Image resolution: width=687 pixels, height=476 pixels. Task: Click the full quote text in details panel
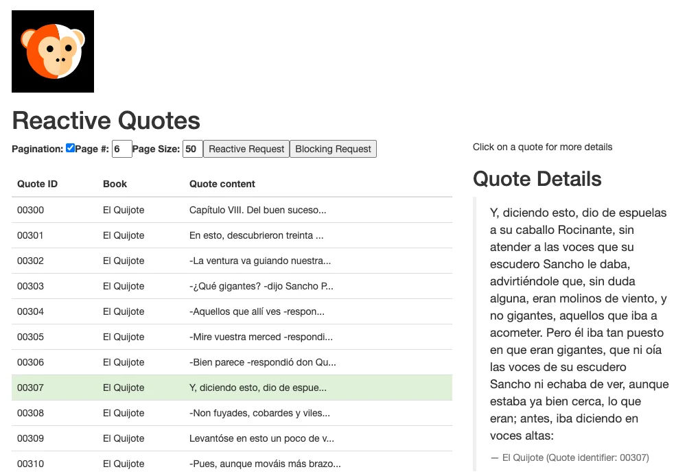coord(579,324)
